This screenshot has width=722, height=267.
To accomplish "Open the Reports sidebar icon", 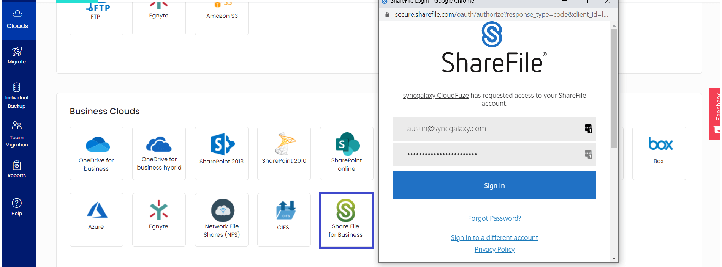I will point(17,165).
